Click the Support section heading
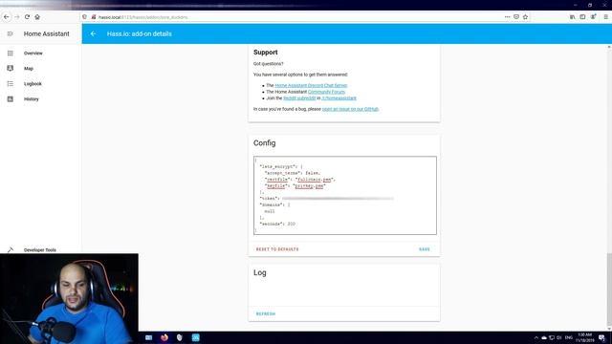This screenshot has width=612, height=344. click(x=266, y=53)
